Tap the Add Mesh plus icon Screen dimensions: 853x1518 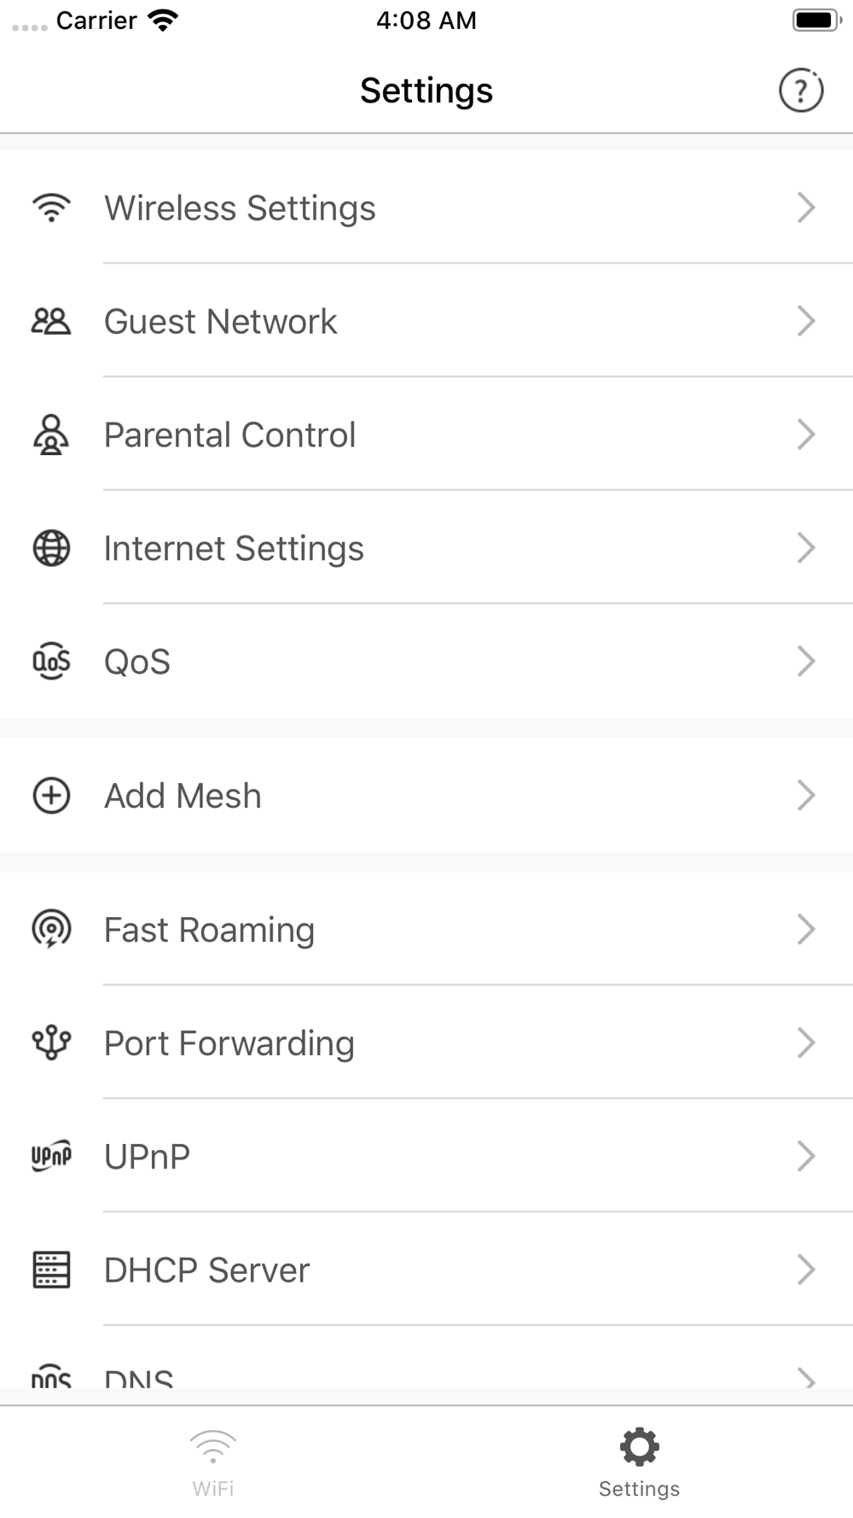point(51,796)
